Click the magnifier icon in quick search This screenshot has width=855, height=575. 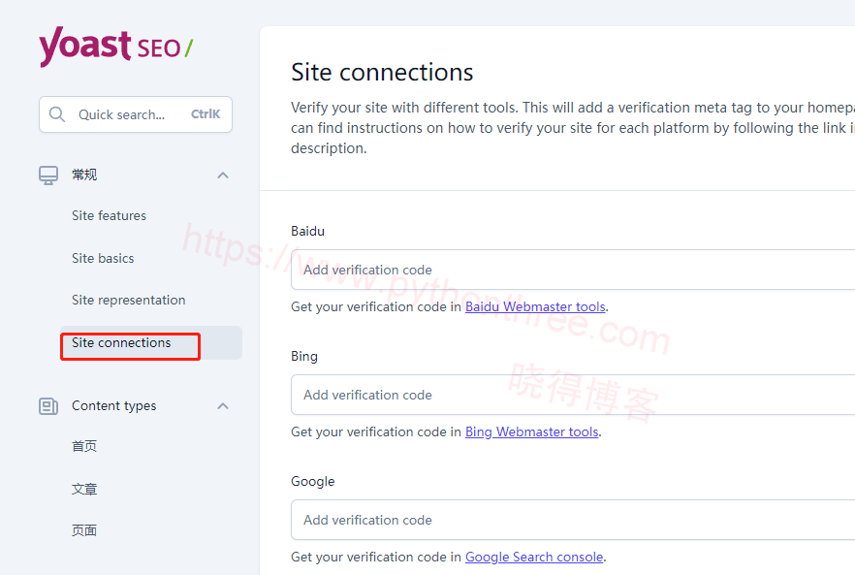click(x=56, y=114)
